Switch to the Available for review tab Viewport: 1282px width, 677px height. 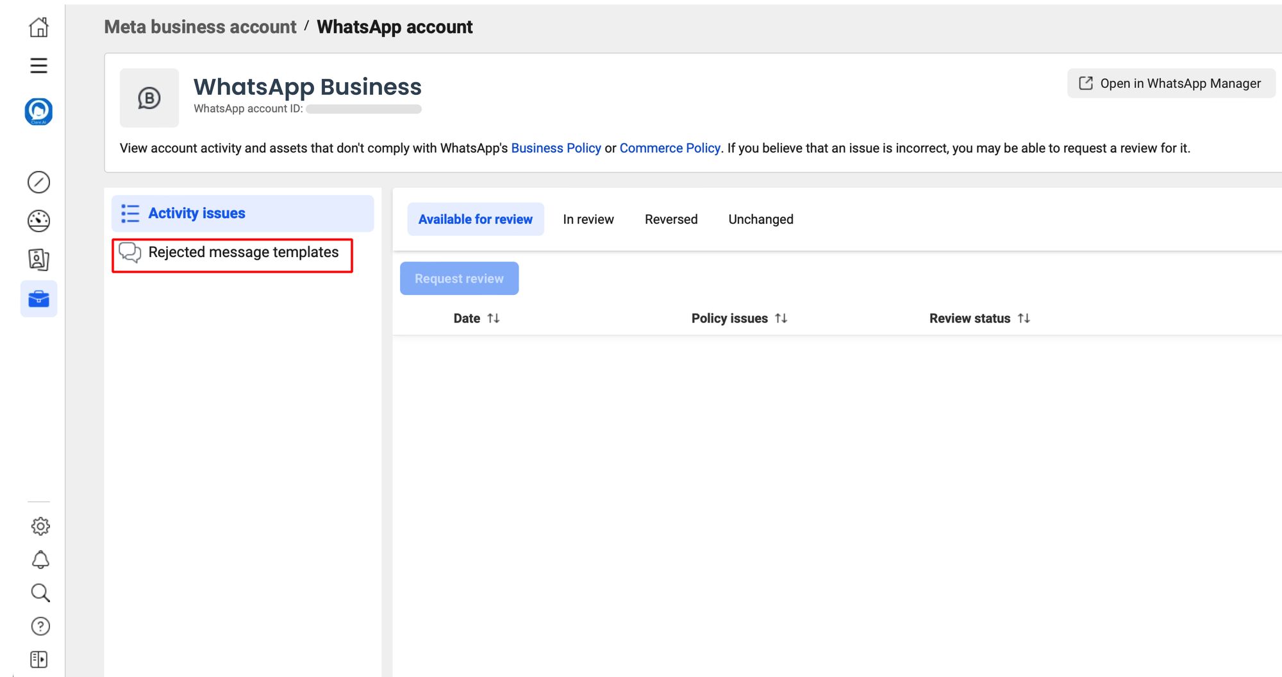476,219
